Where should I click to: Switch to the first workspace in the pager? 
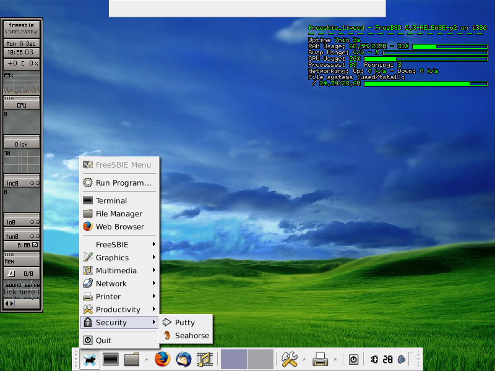click(234, 359)
